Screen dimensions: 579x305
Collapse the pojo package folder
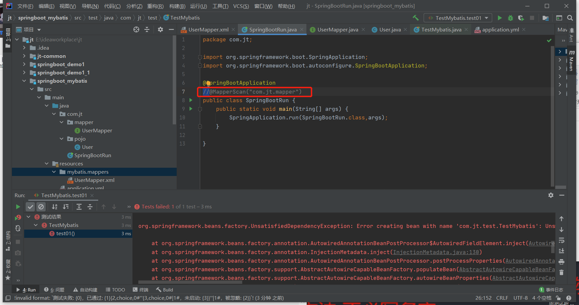click(x=62, y=139)
